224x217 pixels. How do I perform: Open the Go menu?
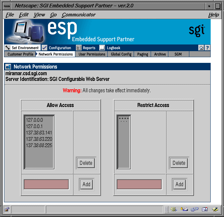(x=53, y=15)
